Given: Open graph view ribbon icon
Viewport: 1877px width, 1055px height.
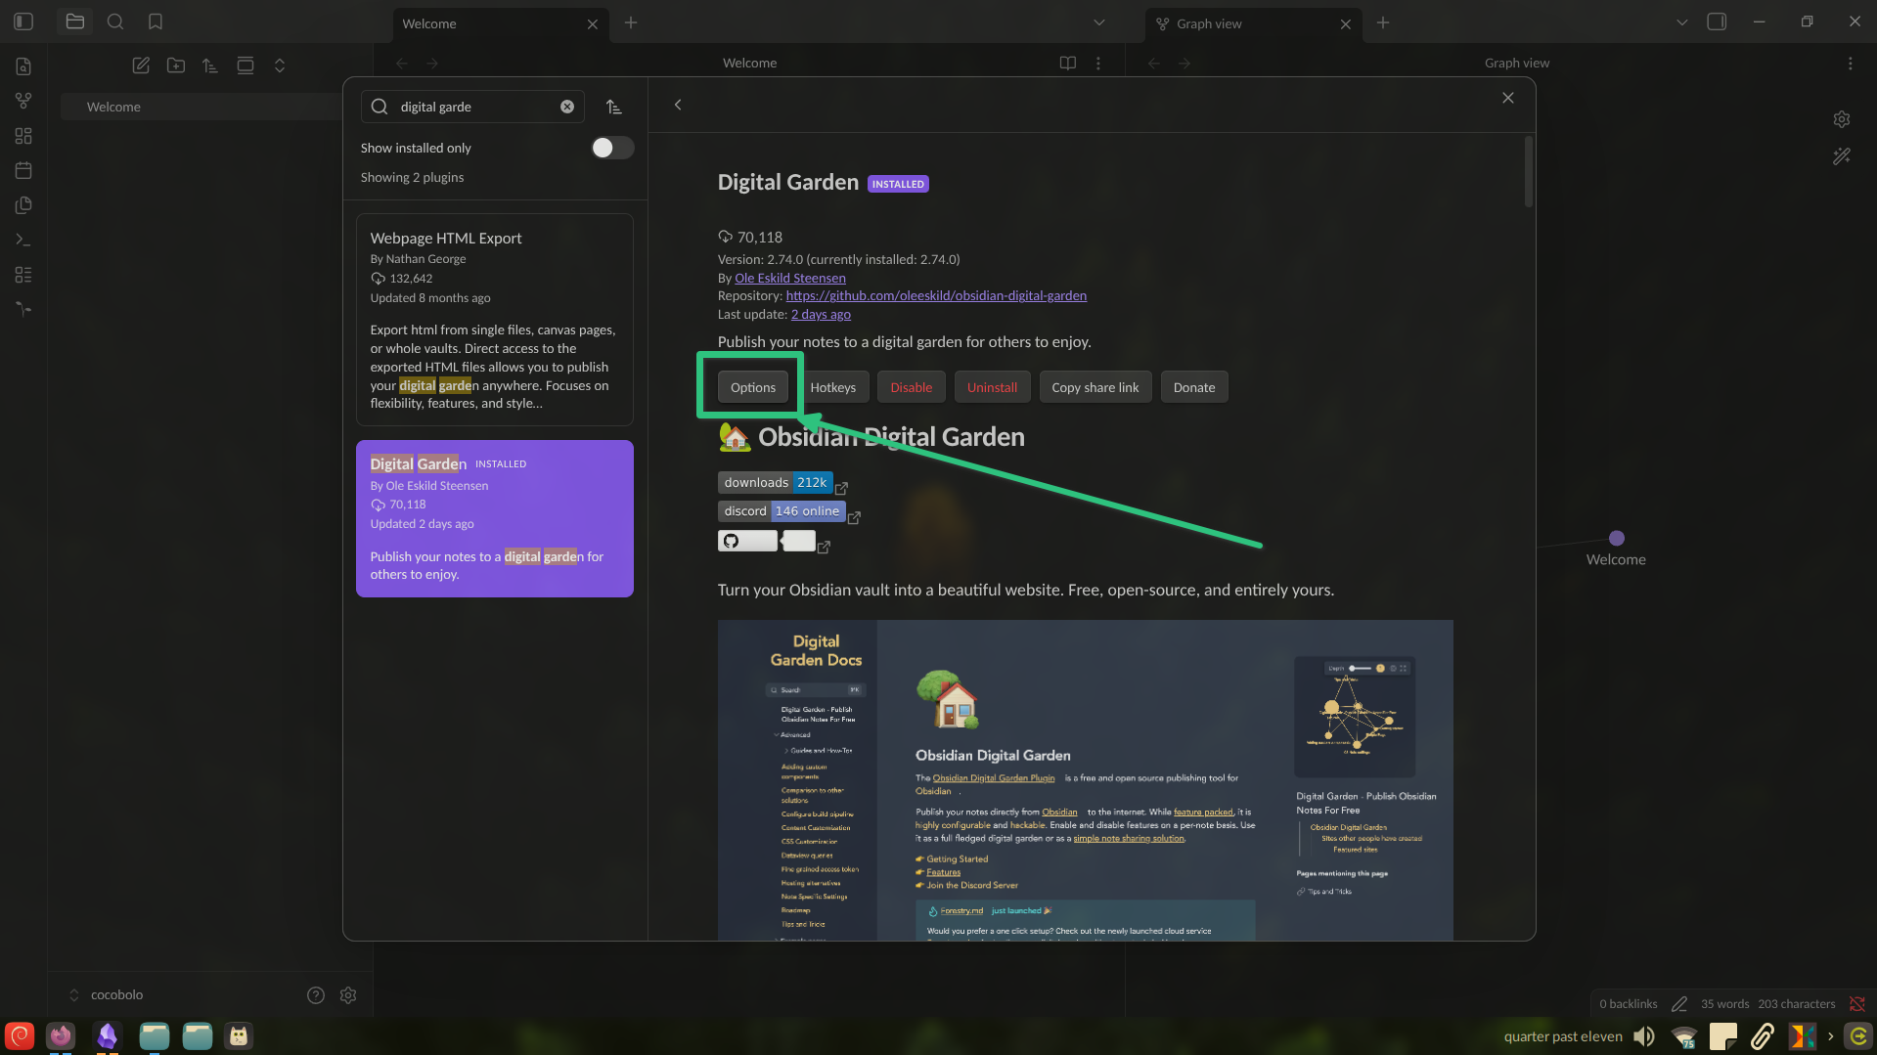Looking at the screenshot, I should (23, 101).
